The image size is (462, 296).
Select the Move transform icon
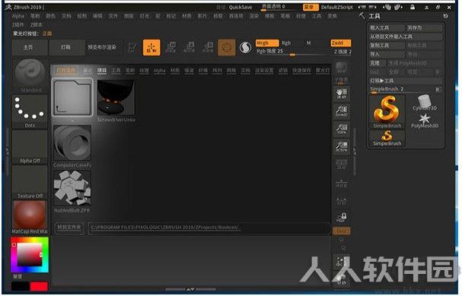coord(170,47)
